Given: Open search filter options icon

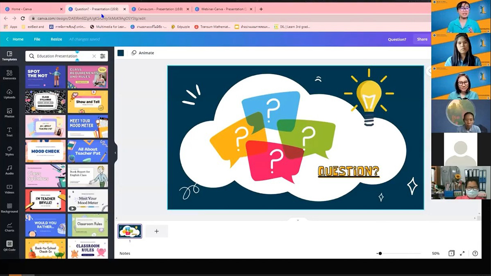Looking at the screenshot, I should (103, 56).
